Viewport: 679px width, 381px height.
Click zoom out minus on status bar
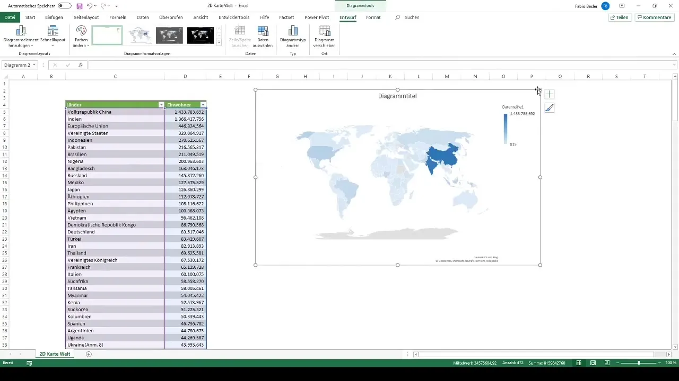click(x=619, y=363)
